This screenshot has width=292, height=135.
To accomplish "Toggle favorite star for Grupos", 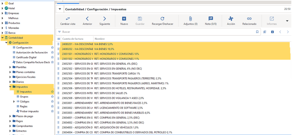I will tap(52, 97).
